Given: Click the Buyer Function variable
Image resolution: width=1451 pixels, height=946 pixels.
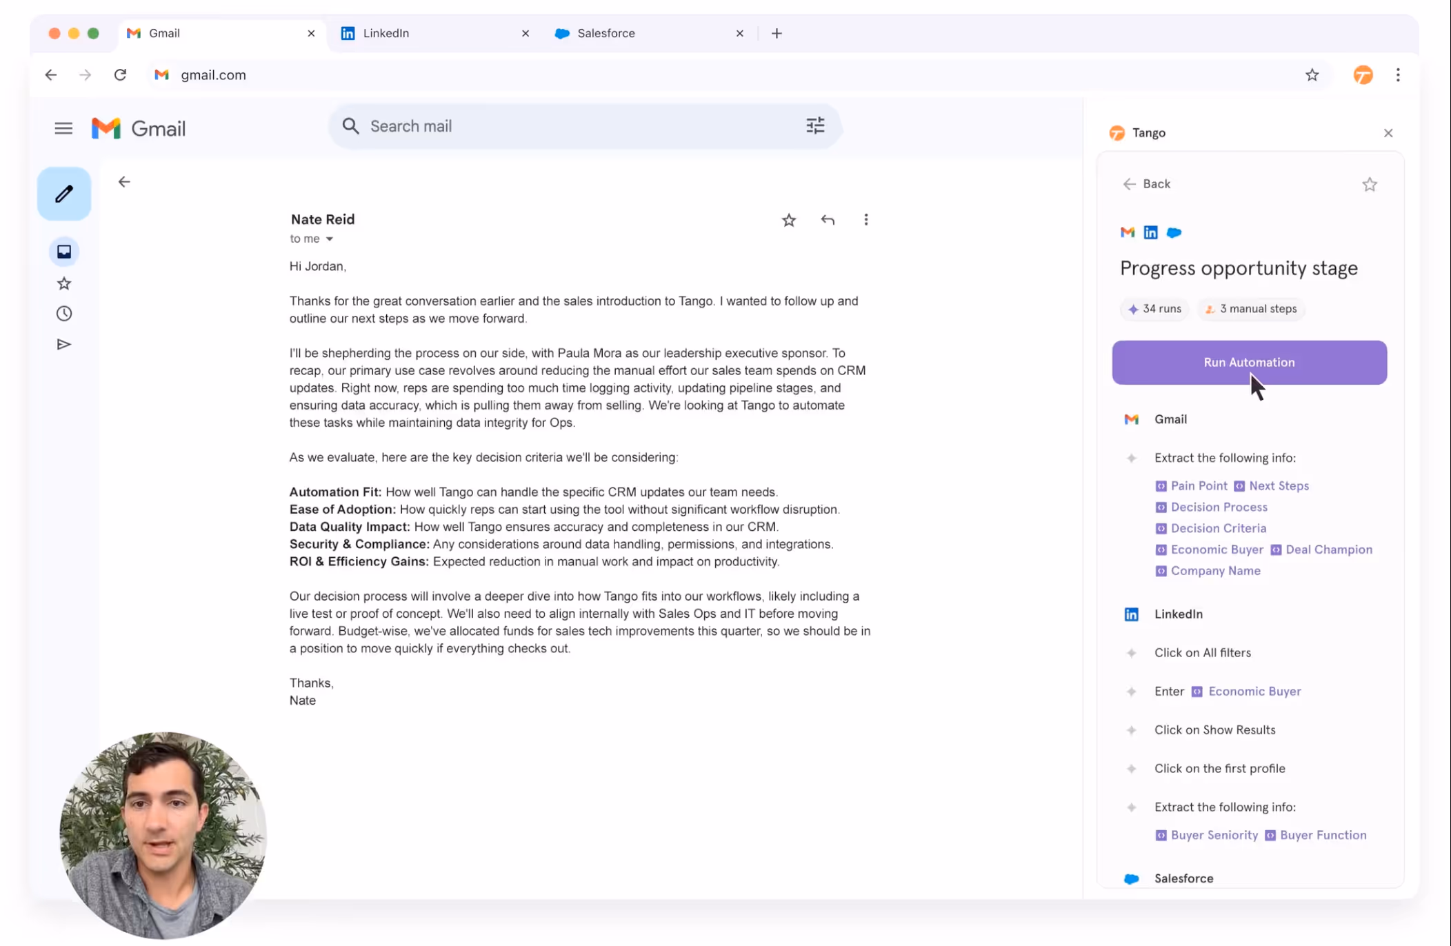Looking at the screenshot, I should pos(1316,836).
